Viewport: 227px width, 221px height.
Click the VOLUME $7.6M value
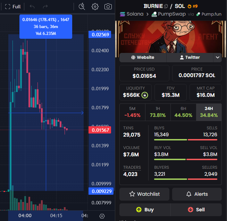(131, 155)
